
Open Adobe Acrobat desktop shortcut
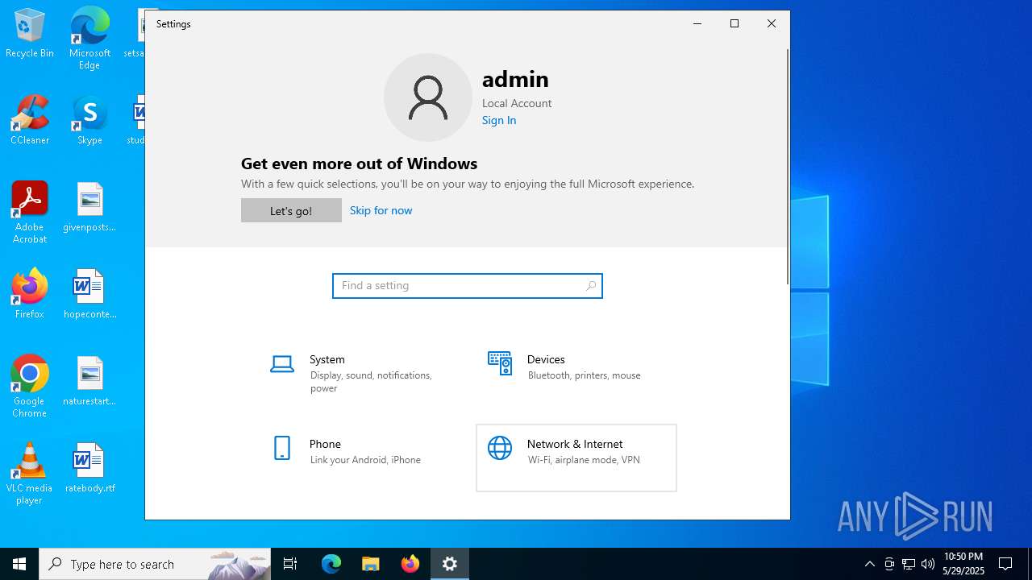tap(30, 213)
